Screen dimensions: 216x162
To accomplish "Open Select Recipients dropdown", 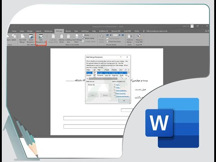I will coord(31,39).
